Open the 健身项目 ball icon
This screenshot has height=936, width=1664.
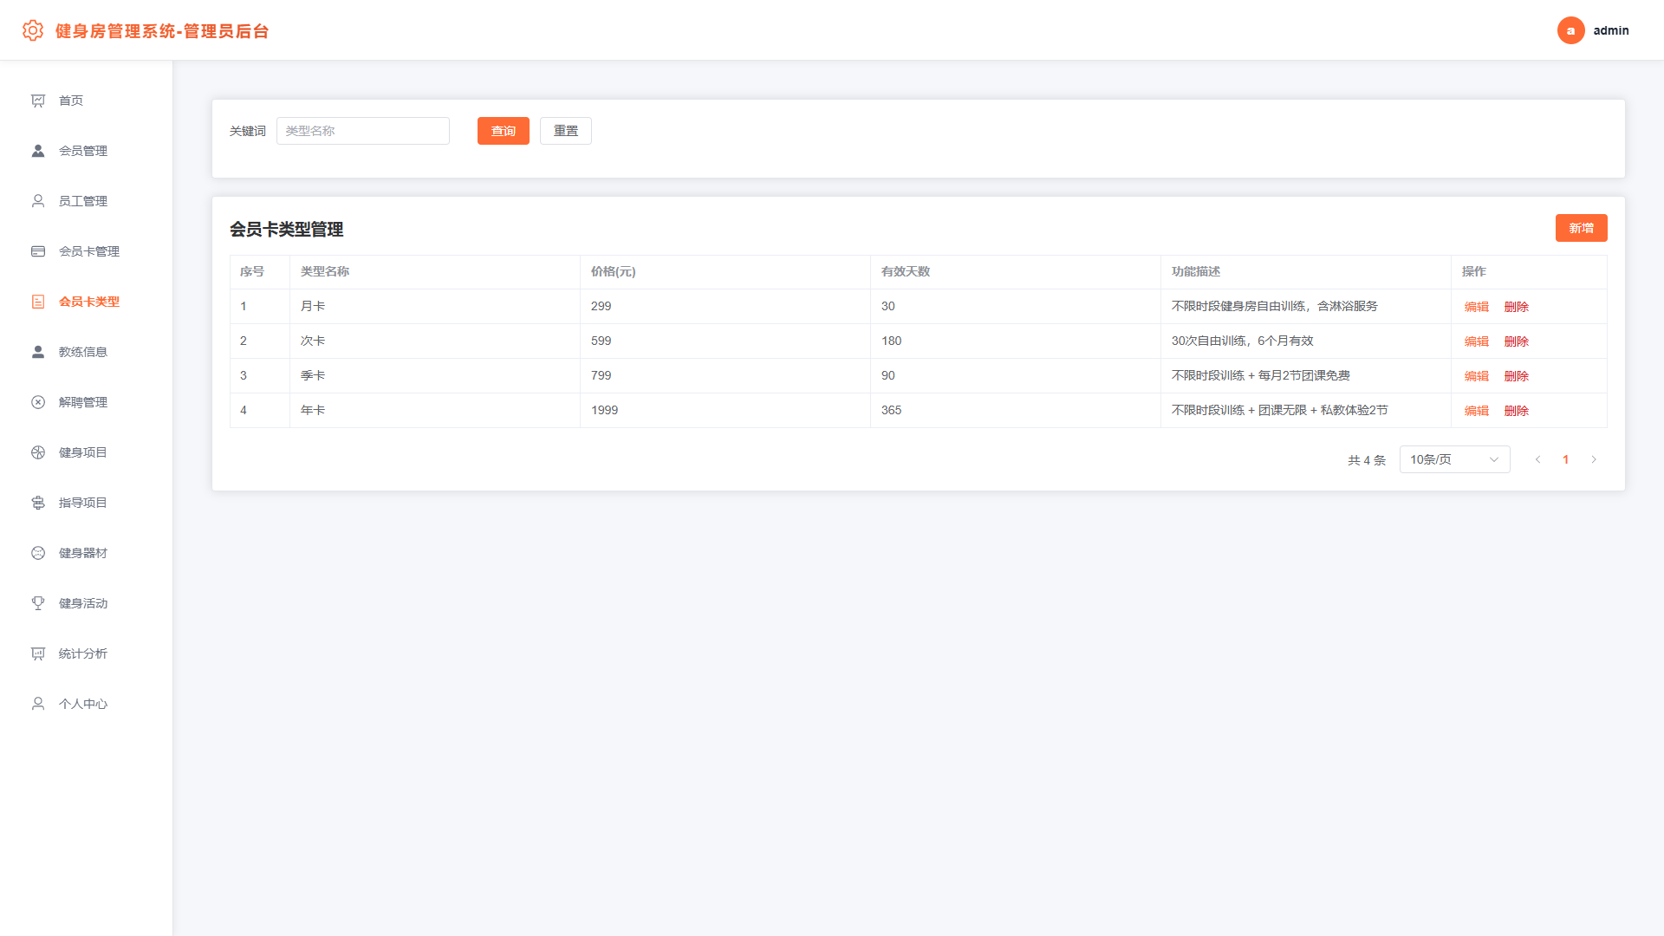38,452
